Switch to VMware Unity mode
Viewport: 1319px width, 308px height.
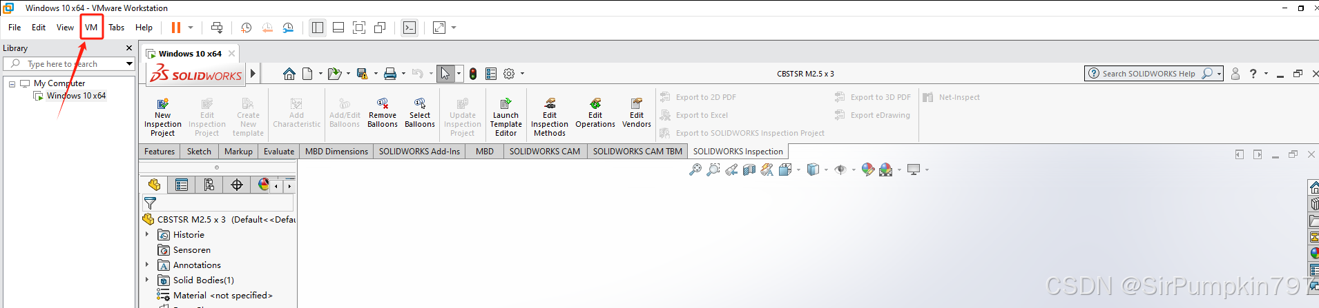pyautogui.click(x=380, y=28)
